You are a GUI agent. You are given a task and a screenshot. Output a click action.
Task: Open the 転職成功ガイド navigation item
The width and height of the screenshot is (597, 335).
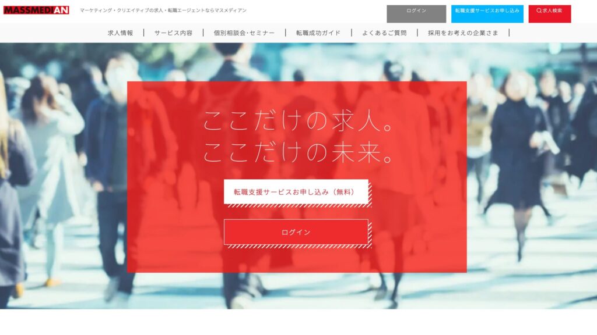[x=318, y=33]
